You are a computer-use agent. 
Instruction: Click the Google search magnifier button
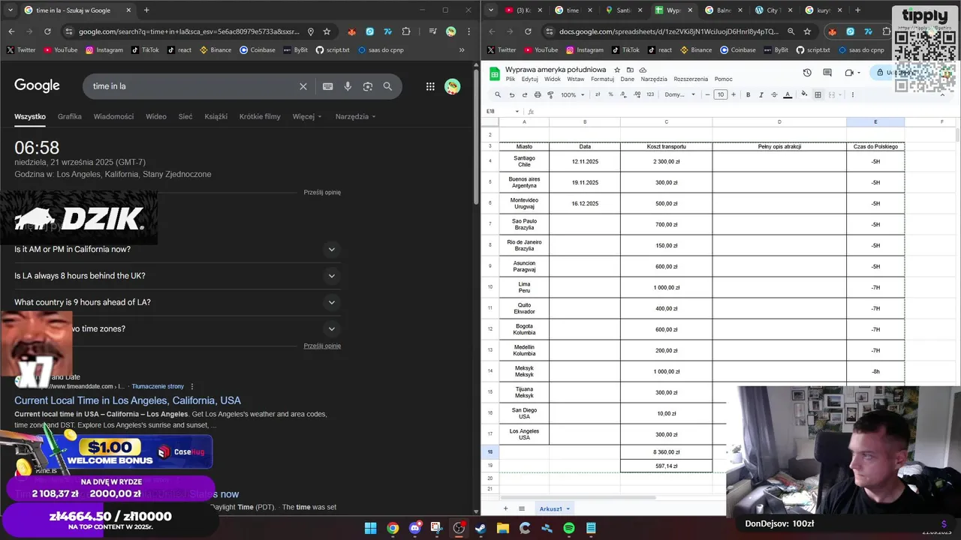[x=387, y=86]
